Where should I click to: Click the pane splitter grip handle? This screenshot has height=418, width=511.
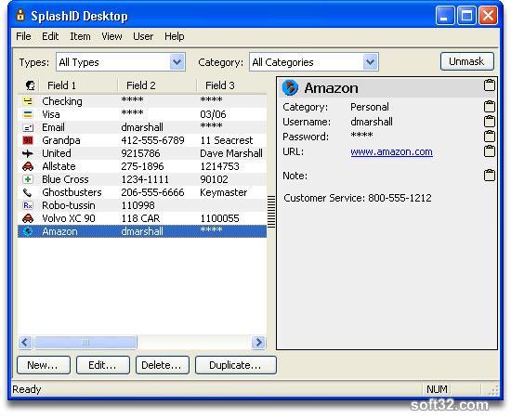click(271, 212)
